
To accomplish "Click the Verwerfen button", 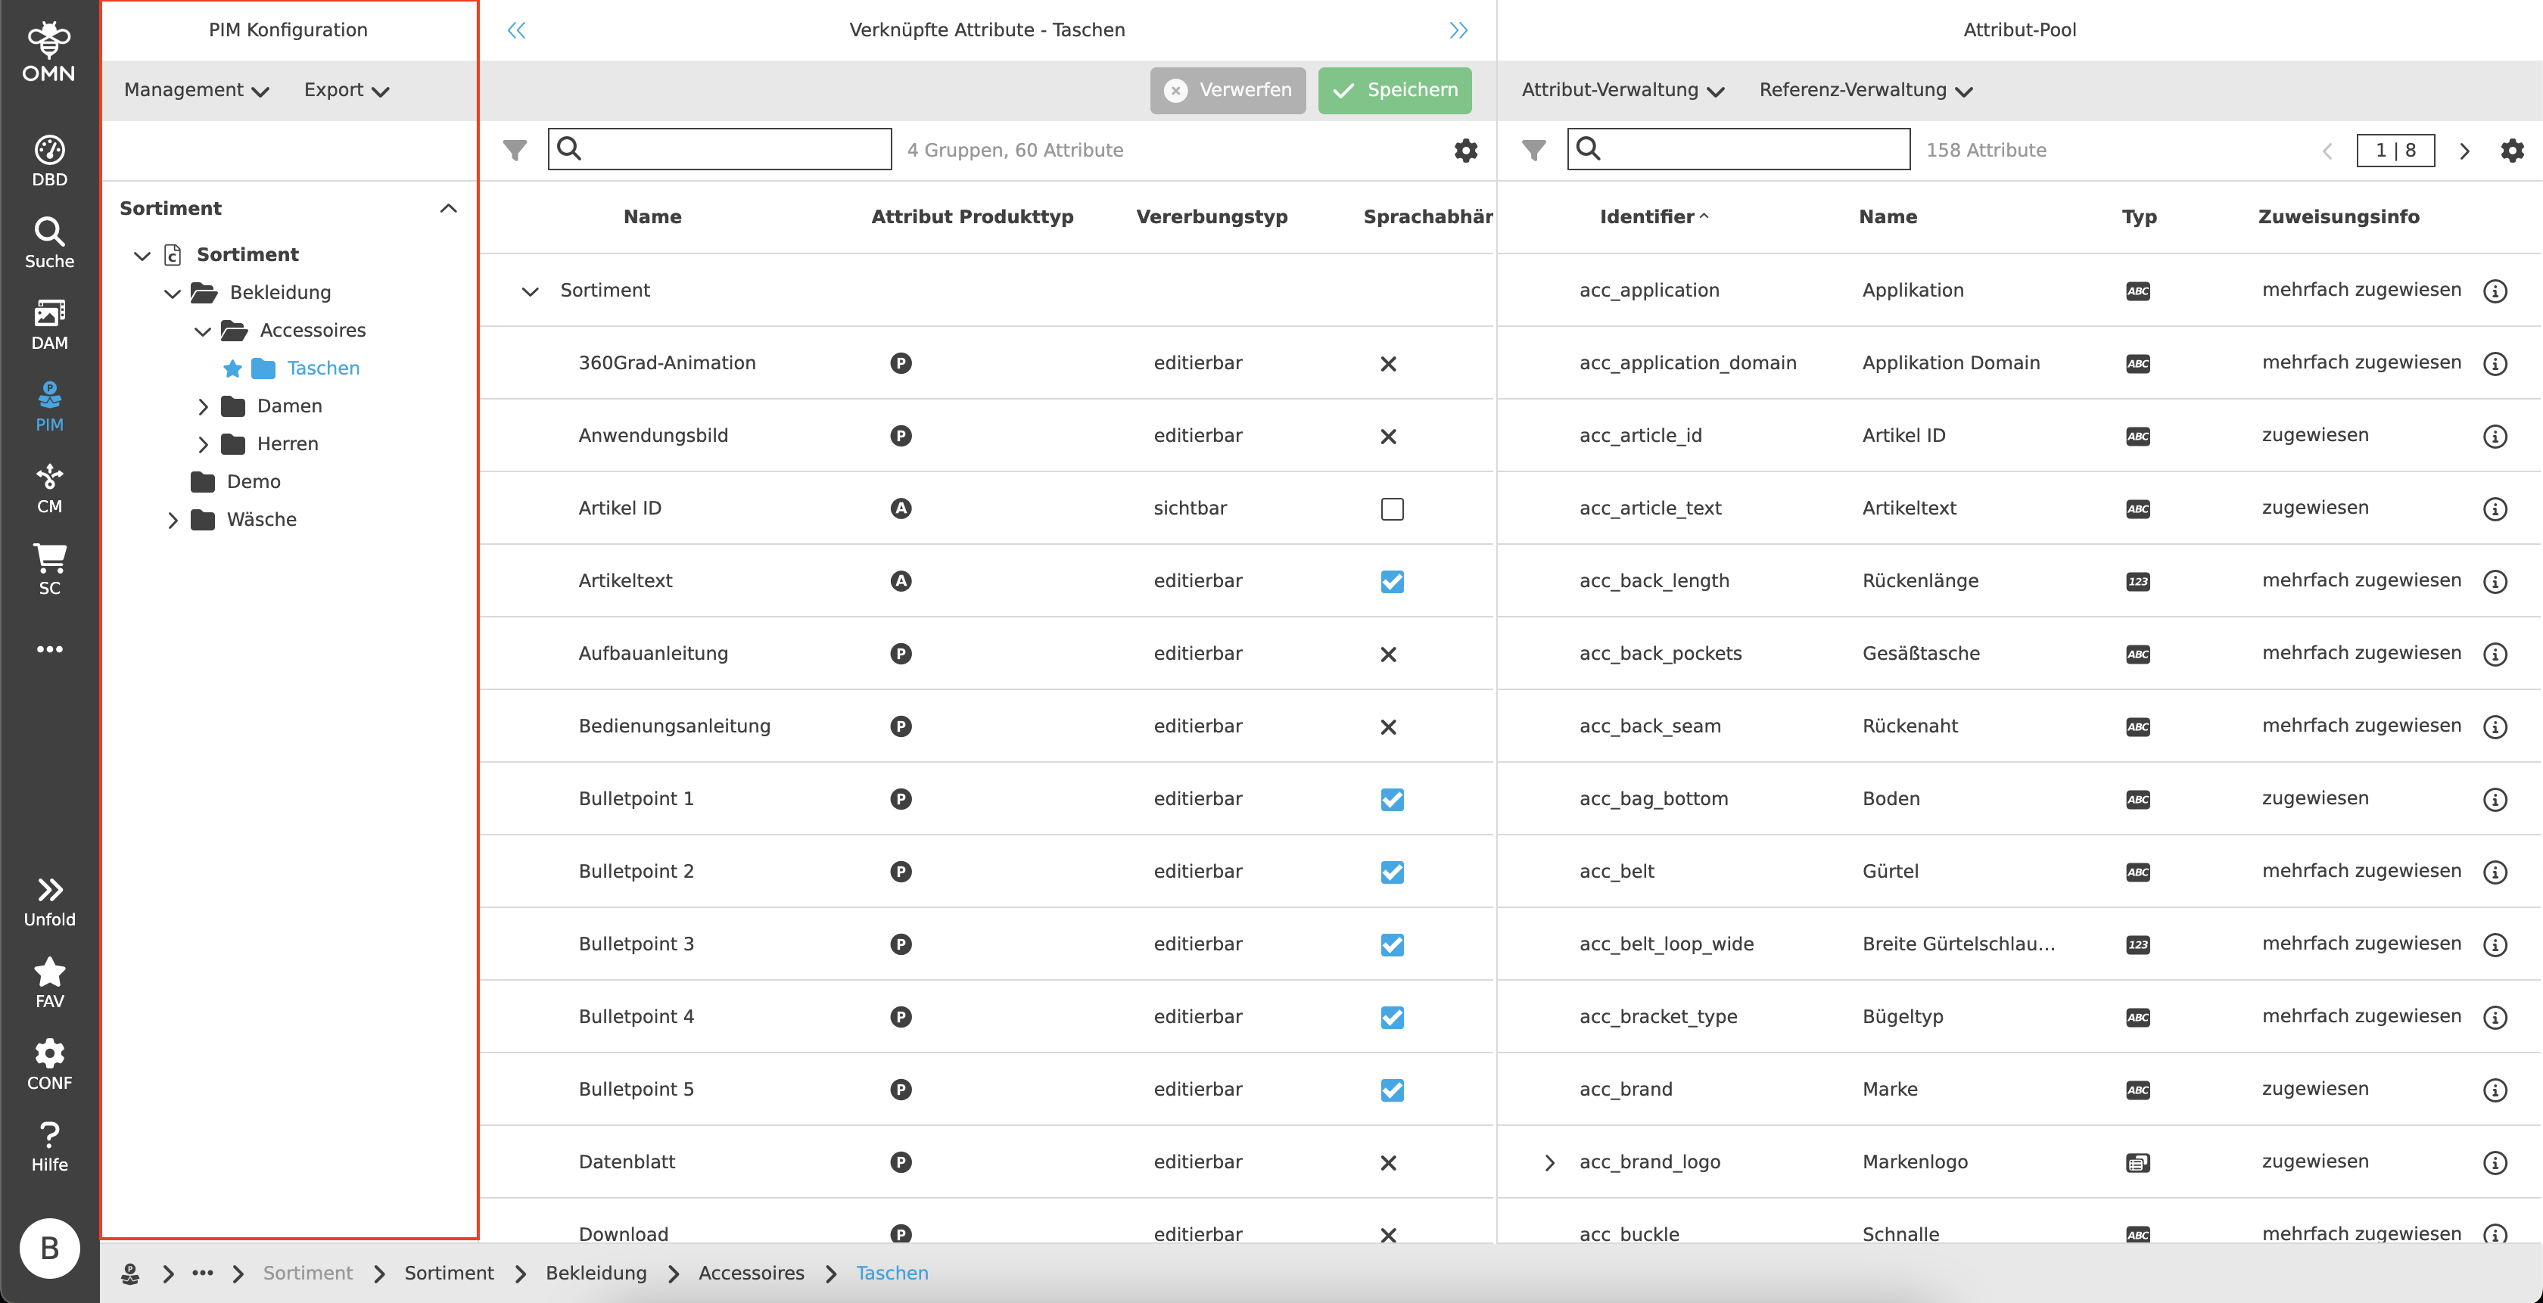I will coord(1227,90).
